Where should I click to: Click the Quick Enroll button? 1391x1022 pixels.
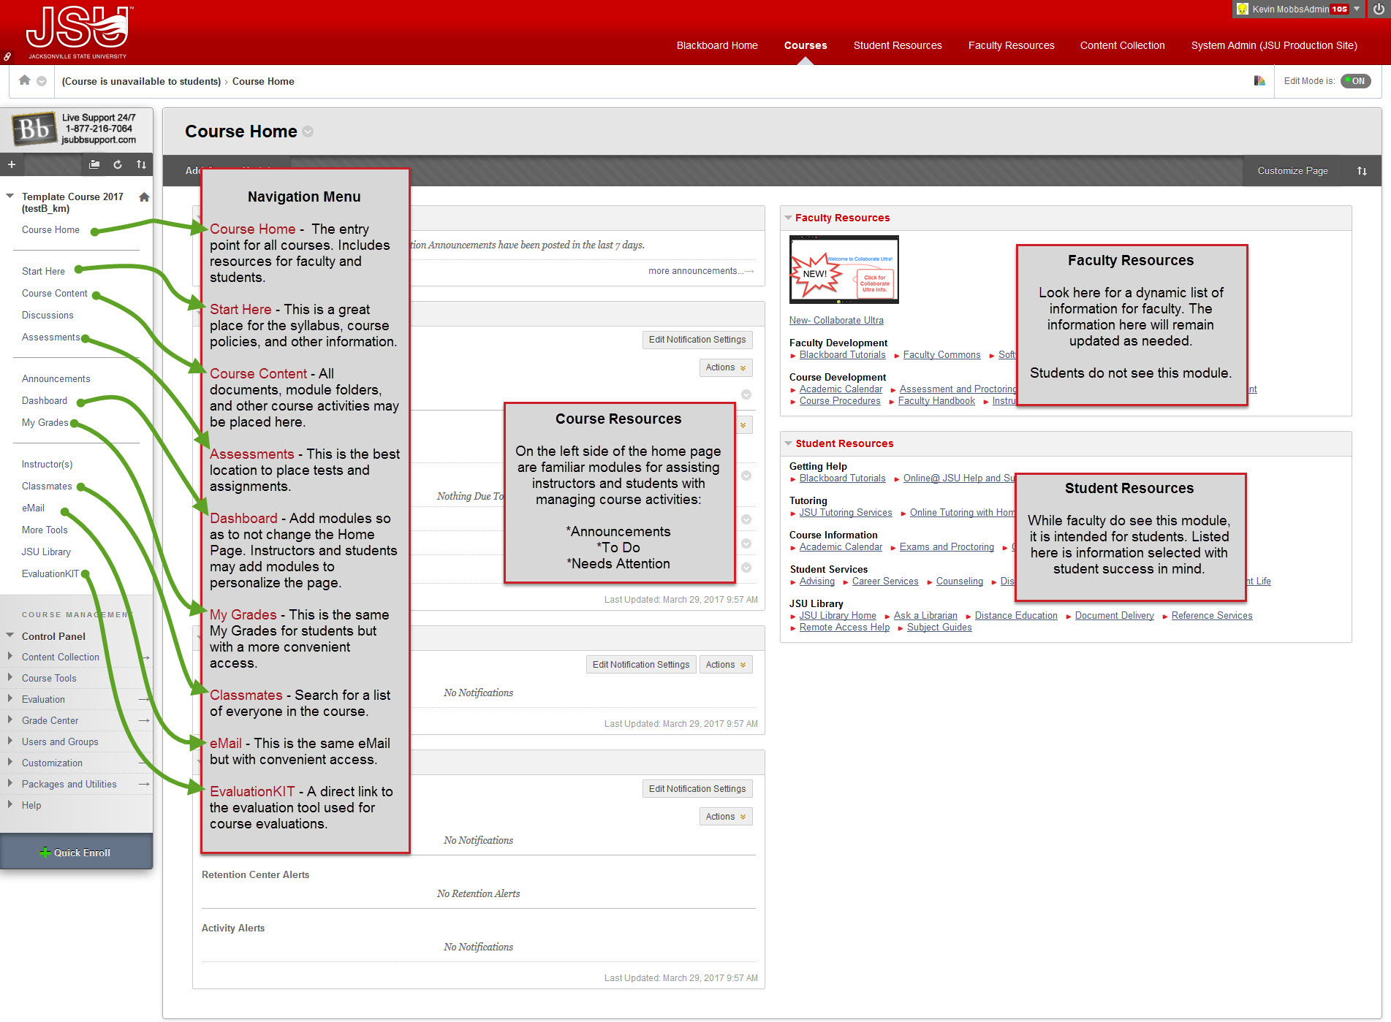pos(76,852)
